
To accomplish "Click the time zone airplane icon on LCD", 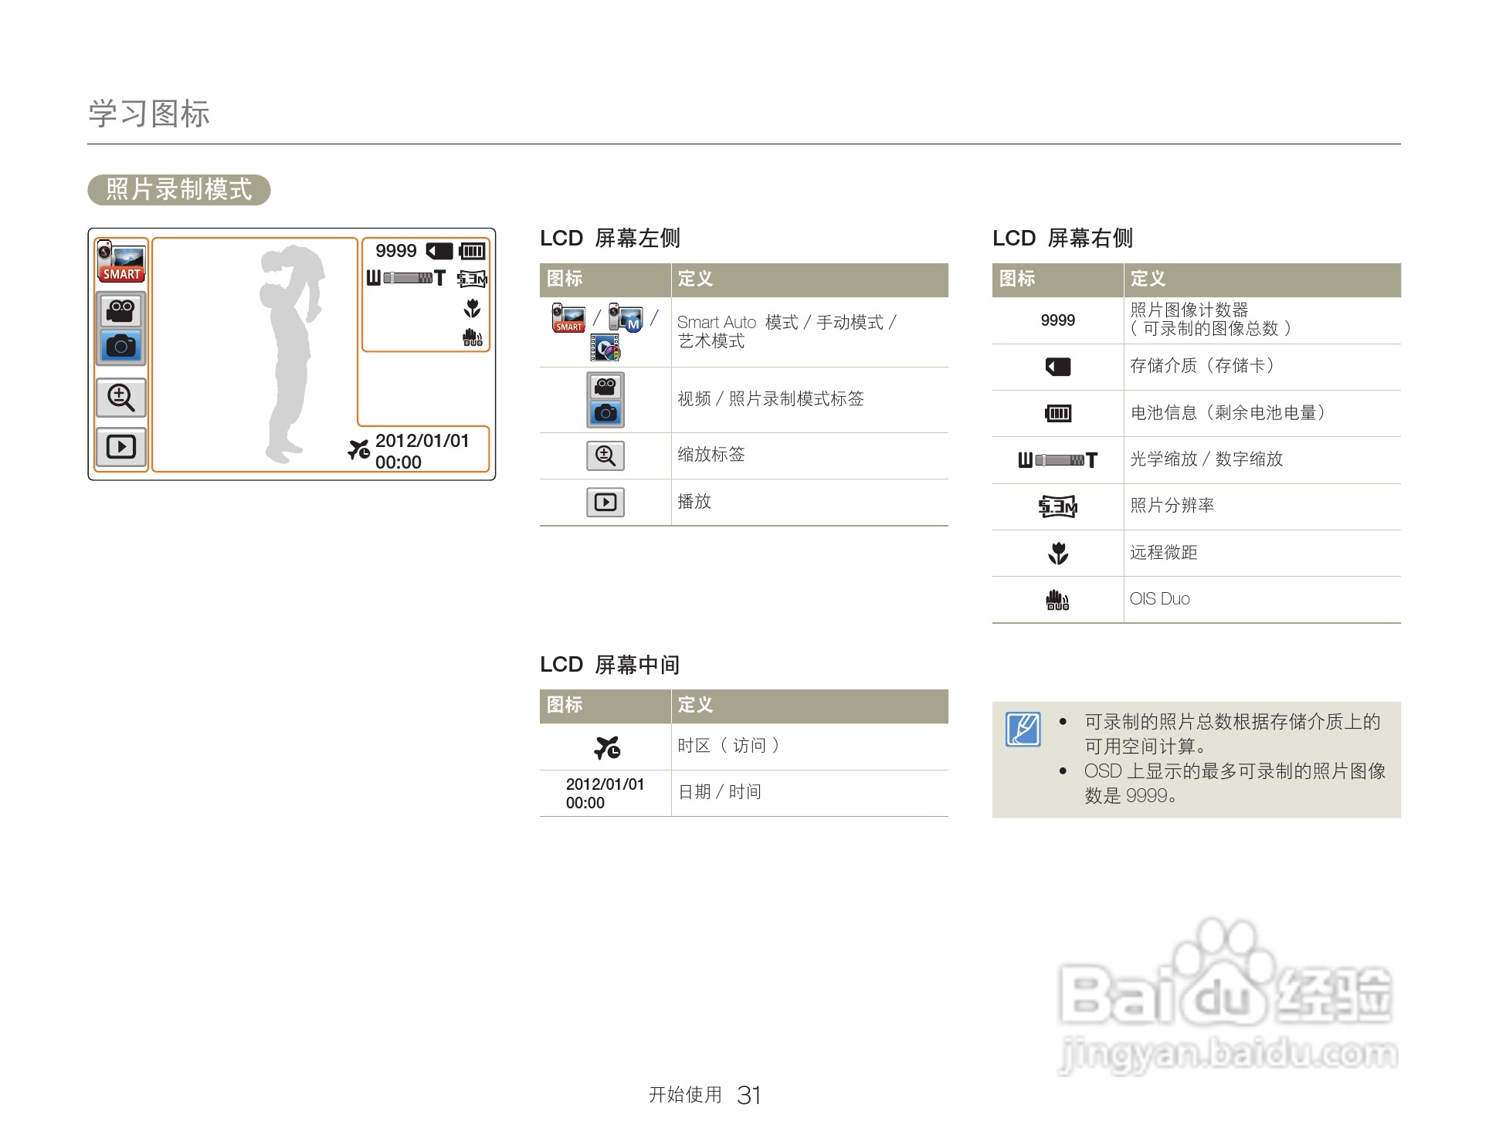I will pyautogui.click(x=358, y=449).
